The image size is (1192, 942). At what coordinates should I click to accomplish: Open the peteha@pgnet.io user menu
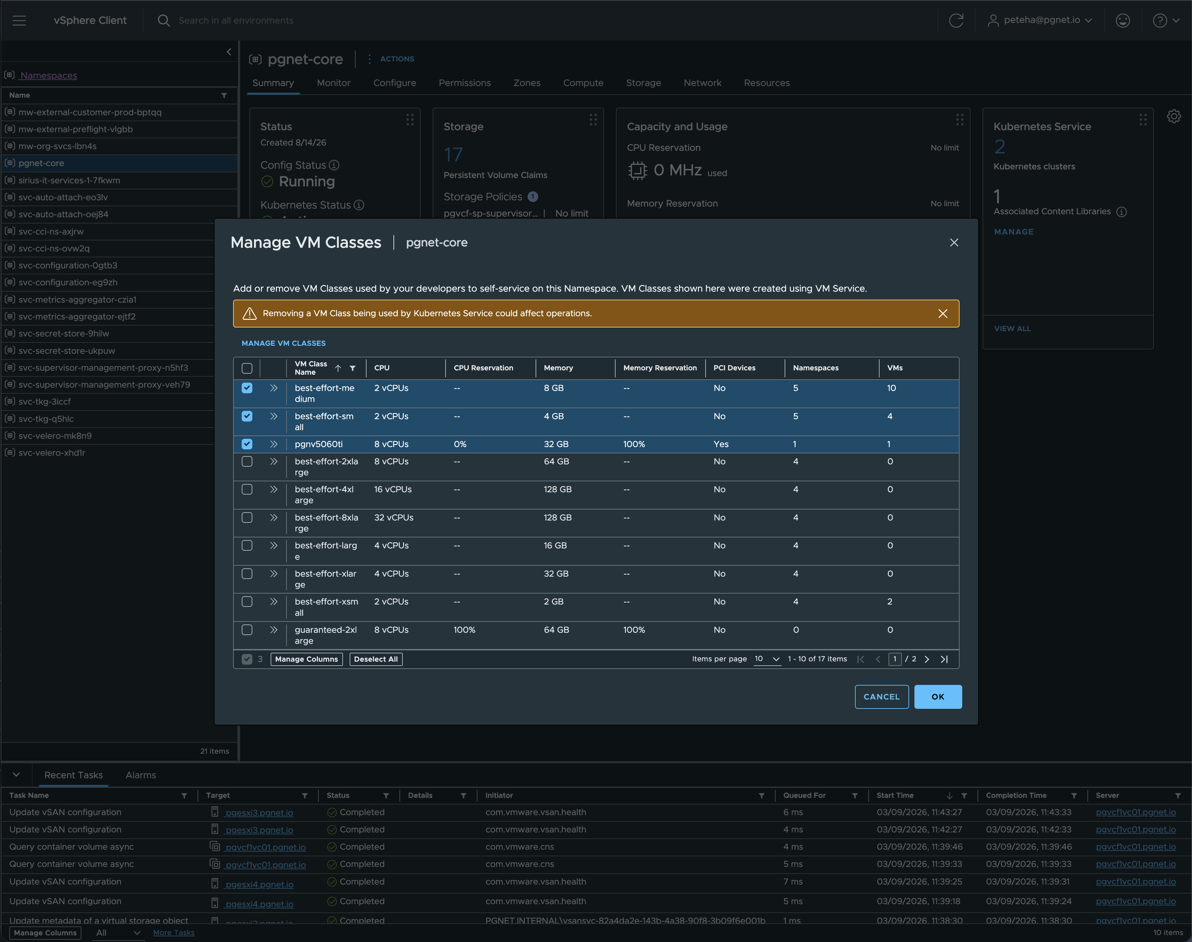tap(1040, 20)
